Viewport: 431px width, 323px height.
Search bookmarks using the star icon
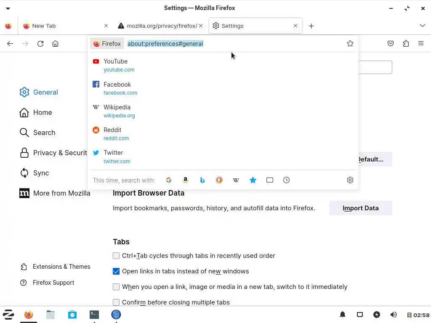point(253,180)
